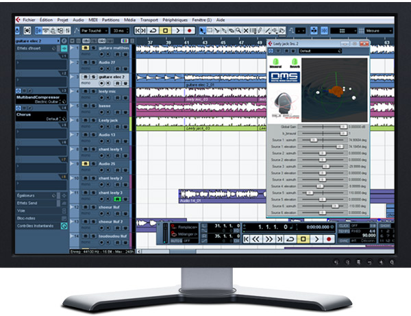Click Go to Start in transport panel
The width and height of the screenshot is (411, 316).
[246, 239]
